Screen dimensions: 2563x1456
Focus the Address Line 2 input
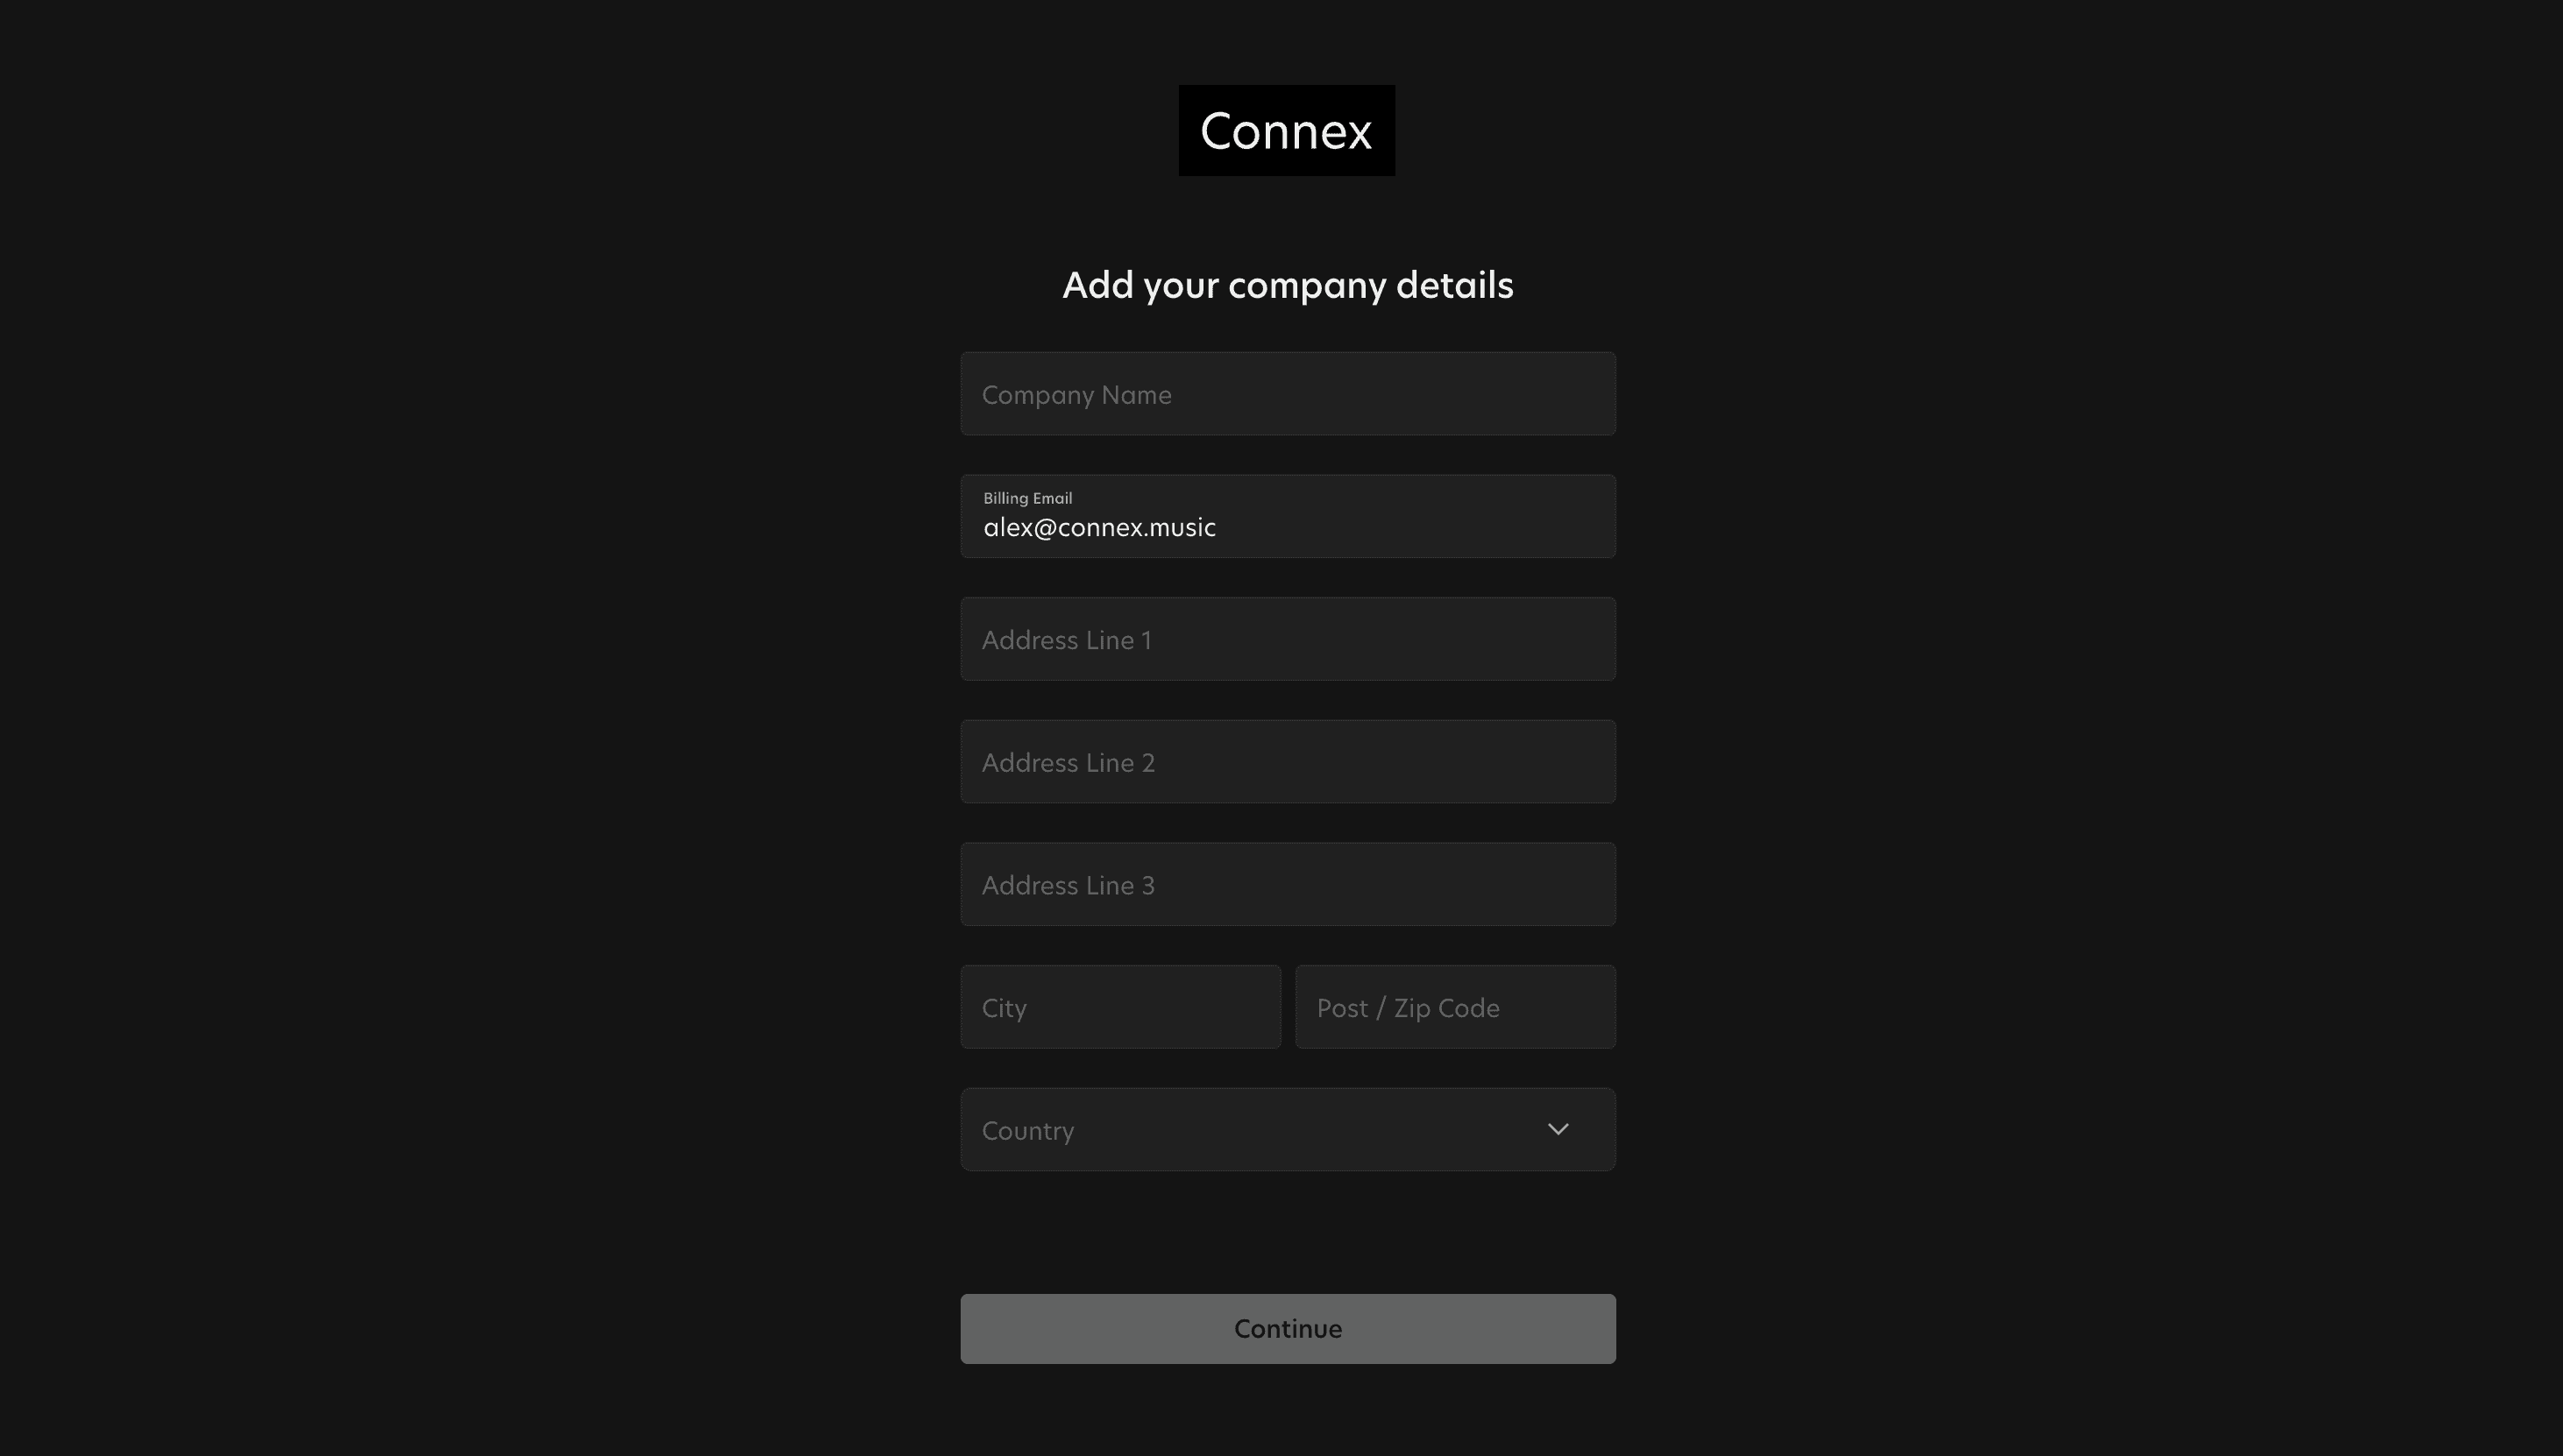tap(1287, 762)
